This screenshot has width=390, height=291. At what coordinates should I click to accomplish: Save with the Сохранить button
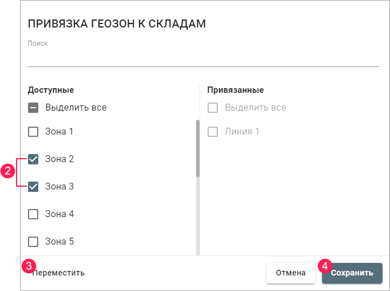point(352,273)
